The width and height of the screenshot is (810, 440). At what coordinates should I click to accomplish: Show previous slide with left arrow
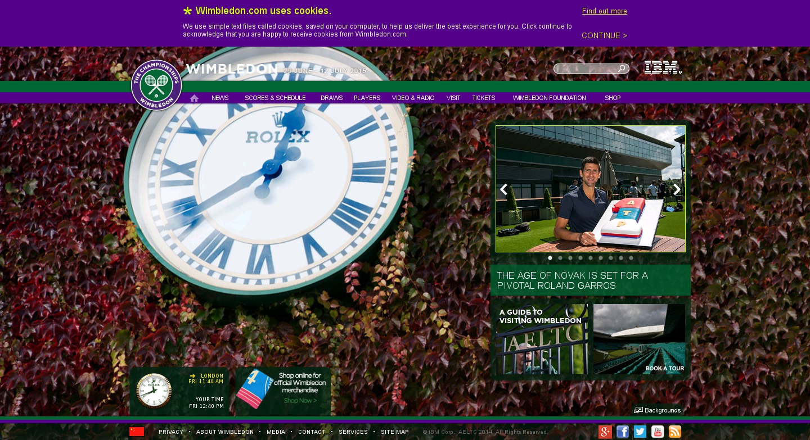click(504, 189)
